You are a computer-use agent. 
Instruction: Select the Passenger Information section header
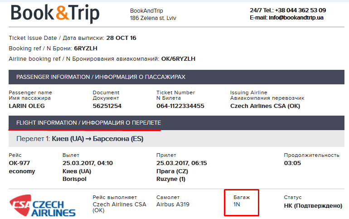tap(176, 77)
